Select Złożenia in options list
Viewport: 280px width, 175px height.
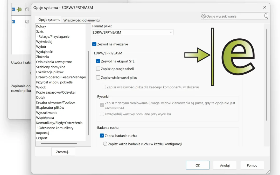43,57
